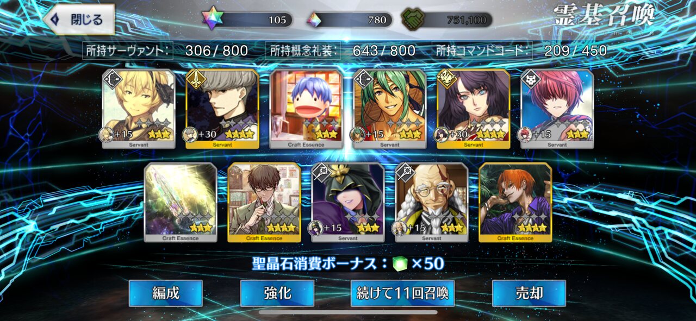
Task: Open the hooded purple Caster servant card
Action: coord(348,202)
